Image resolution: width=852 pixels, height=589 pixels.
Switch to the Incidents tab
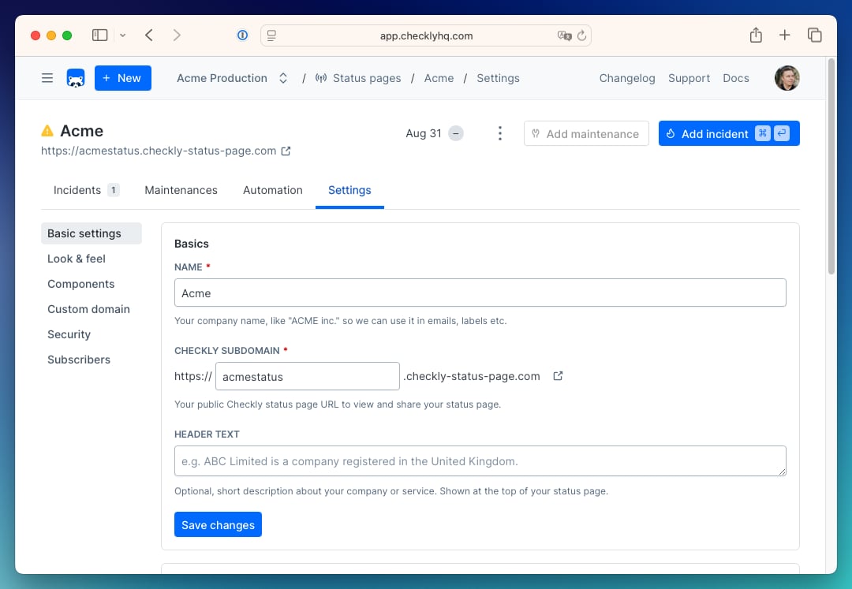click(86, 190)
